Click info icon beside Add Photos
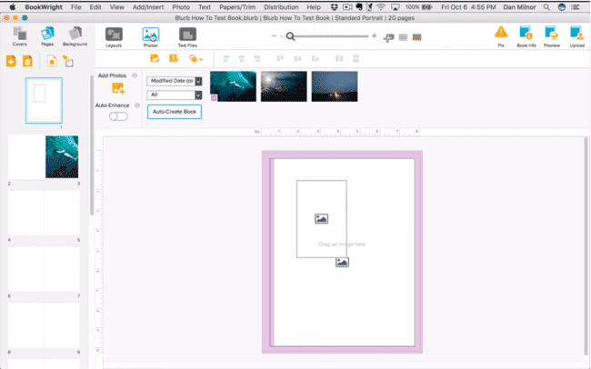591x369 pixels. [x=135, y=75]
